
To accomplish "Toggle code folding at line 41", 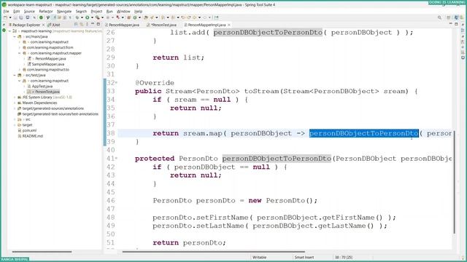I will pyautogui.click(x=117, y=159).
